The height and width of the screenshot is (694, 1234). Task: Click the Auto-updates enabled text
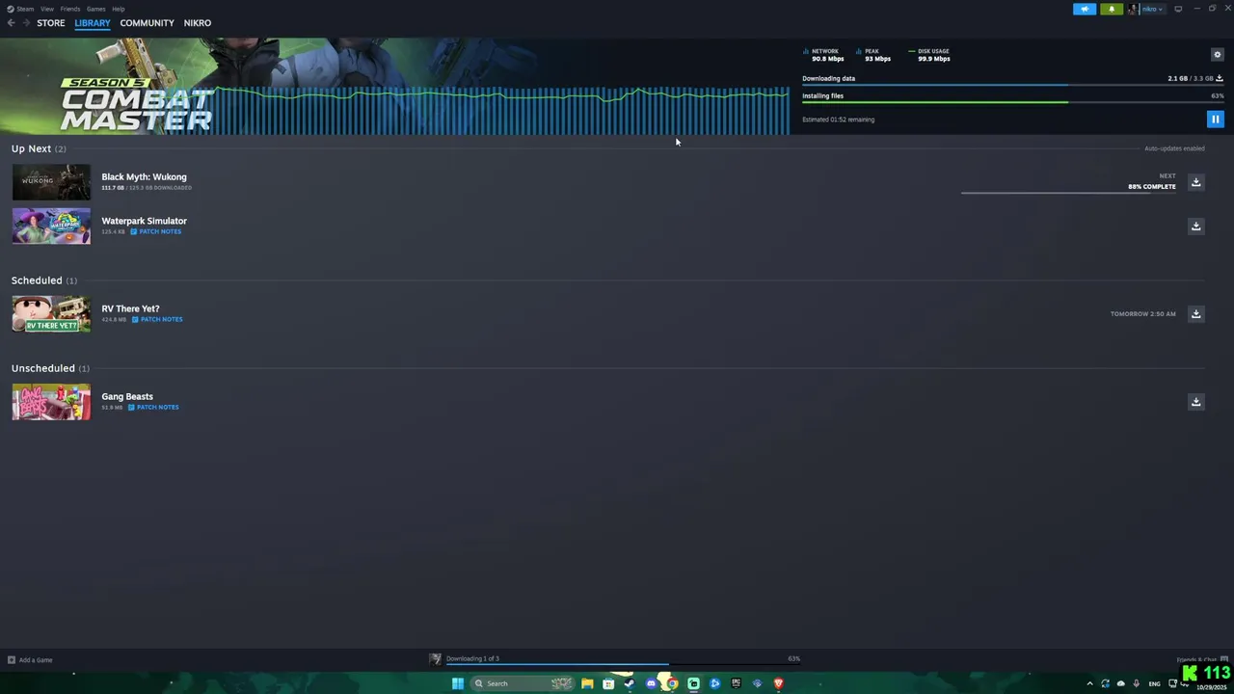1174,148
